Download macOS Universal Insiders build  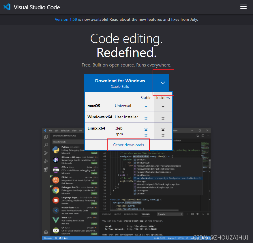click(163, 106)
